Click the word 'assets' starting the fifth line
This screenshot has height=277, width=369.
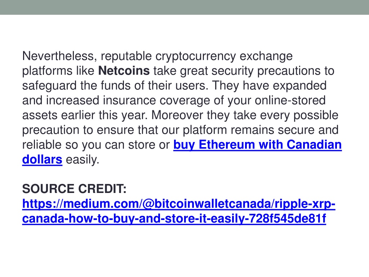tap(40, 115)
